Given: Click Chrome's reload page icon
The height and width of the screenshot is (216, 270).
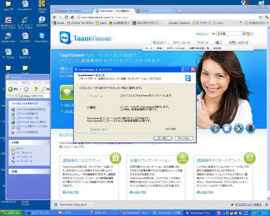Looking at the screenshot, I should [x=66, y=17].
